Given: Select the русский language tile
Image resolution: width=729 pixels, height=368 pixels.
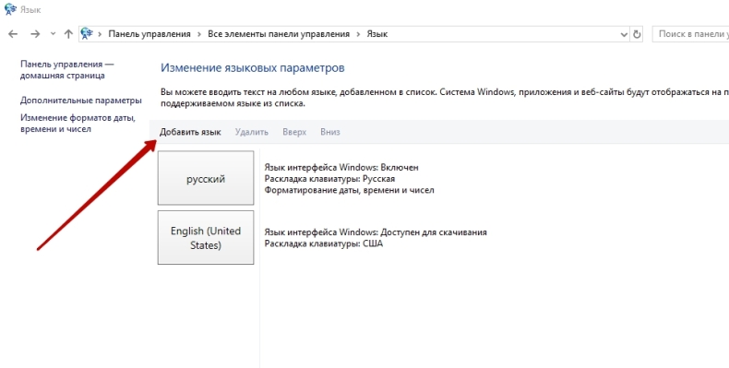Looking at the screenshot, I should 206,178.
